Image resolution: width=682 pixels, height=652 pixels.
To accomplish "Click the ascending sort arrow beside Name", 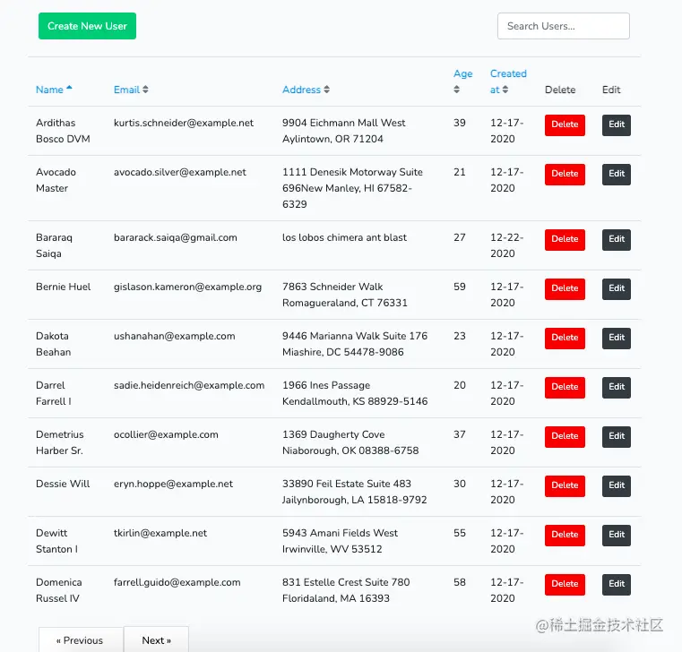I will 69,88.
